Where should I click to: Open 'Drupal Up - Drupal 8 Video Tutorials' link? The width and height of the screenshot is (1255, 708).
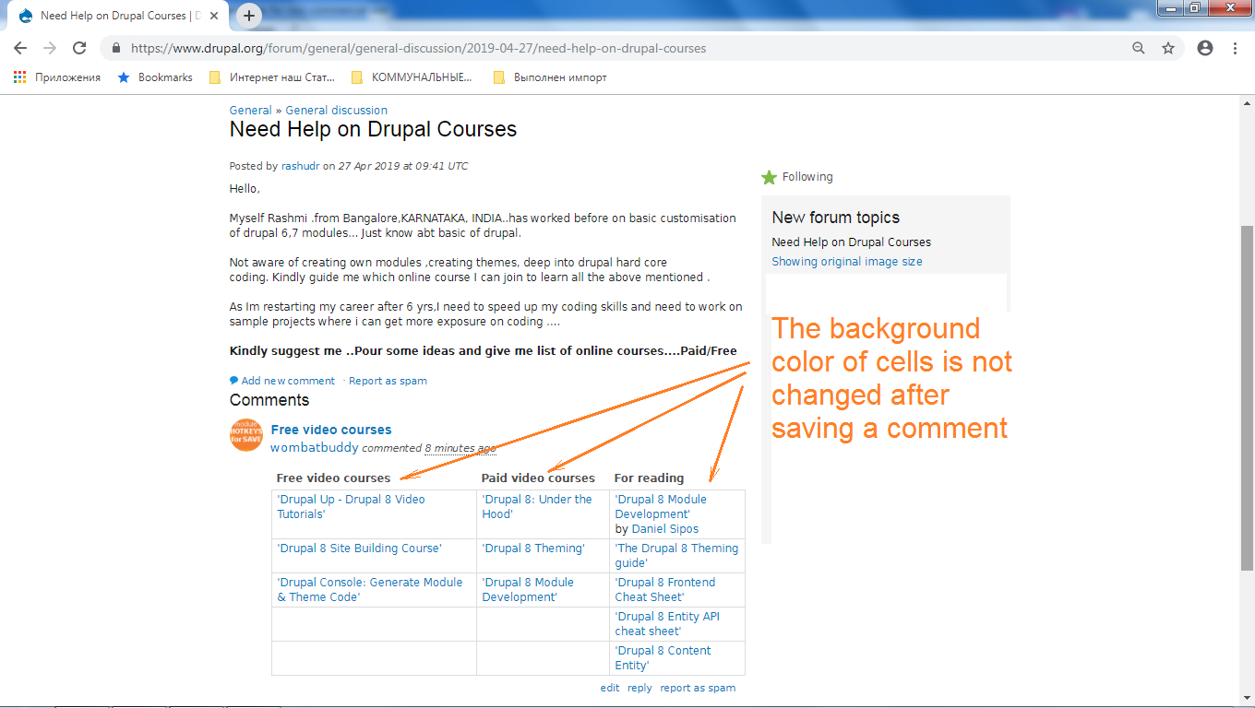coord(351,506)
